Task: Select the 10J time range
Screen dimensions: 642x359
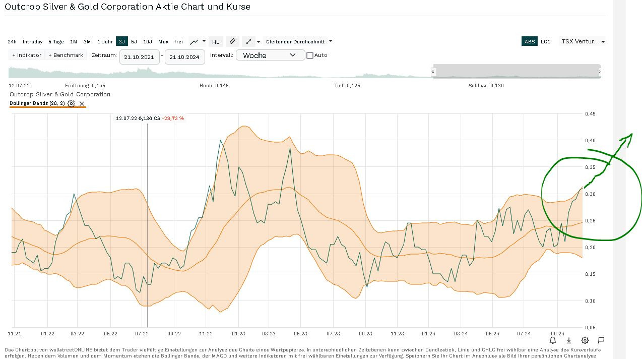Action: coord(148,41)
